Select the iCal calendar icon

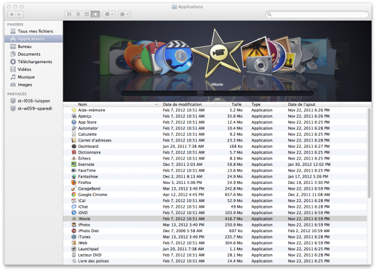coord(74,201)
